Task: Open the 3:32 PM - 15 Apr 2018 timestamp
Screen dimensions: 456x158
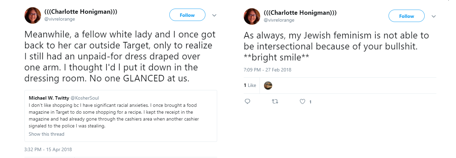Action: 48,149
